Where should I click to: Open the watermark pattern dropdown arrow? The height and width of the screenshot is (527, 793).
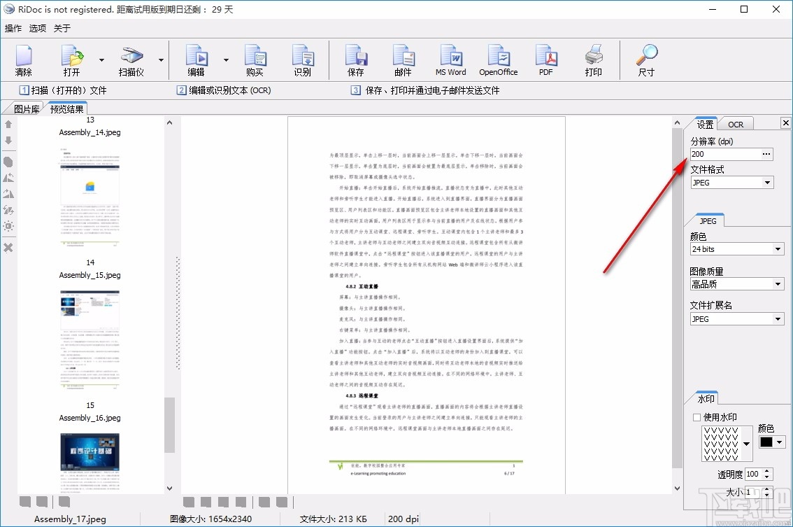746,444
